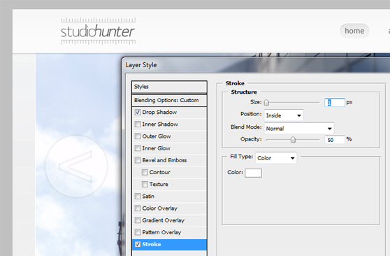Enable the Bevel and Emboss checkbox
390x256 pixels.
pos(138,160)
